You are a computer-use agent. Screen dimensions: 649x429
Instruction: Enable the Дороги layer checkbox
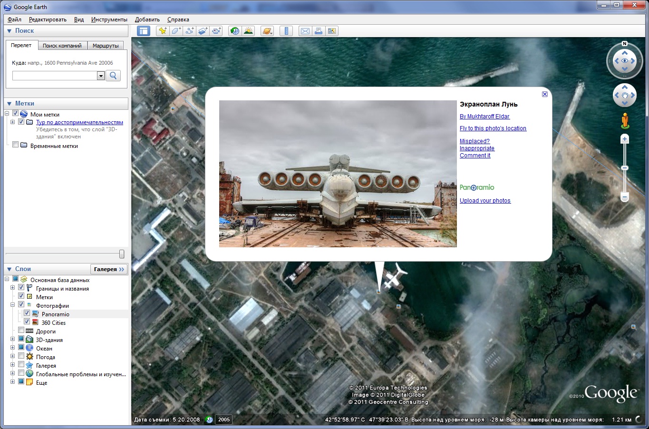pyautogui.click(x=21, y=331)
